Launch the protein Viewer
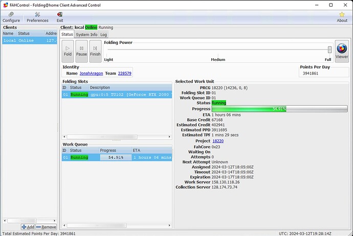The height and width of the screenshot is (236, 353). point(342,51)
